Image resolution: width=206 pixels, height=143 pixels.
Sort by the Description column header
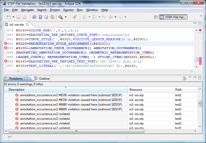pyautogui.click(x=66, y=90)
